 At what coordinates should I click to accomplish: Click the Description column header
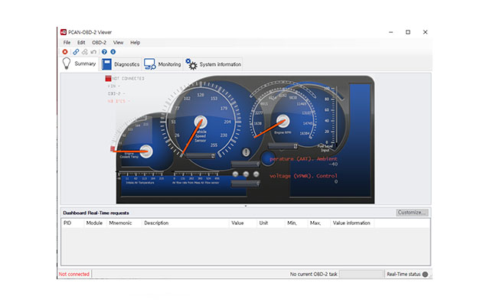pos(185,223)
